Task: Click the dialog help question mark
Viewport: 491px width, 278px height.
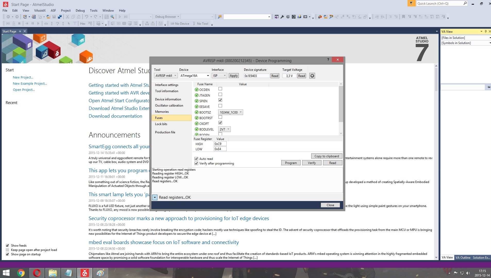Action: coord(328,59)
